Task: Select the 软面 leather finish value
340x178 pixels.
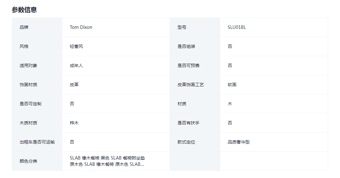Action: (x=232, y=85)
